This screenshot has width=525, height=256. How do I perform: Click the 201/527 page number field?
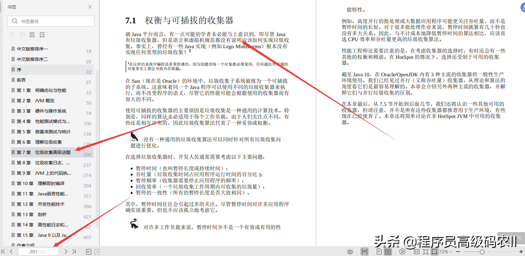38,252
